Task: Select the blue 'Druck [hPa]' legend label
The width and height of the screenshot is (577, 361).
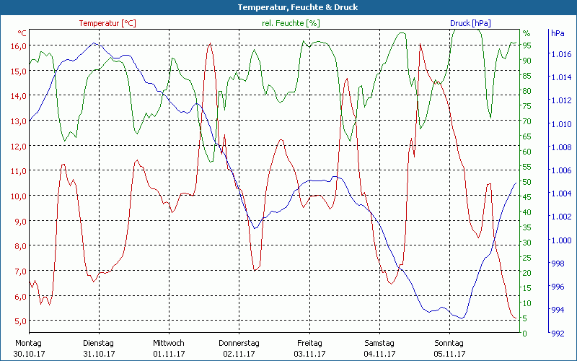Action: pos(470,23)
